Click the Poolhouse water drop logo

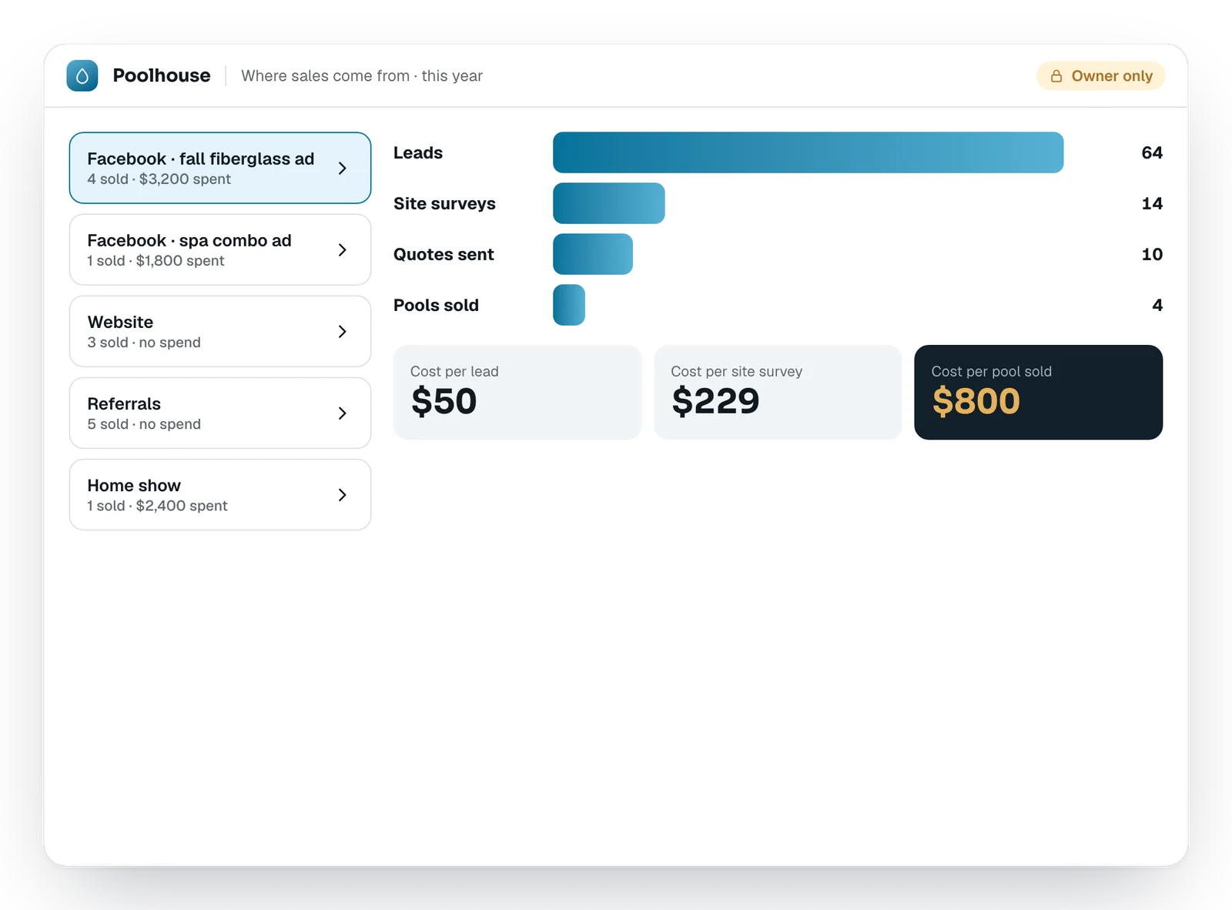pos(82,75)
